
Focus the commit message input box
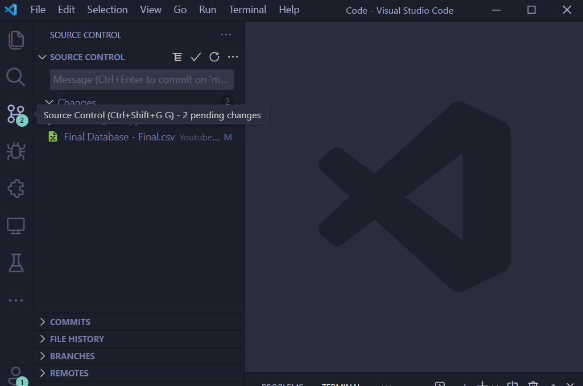point(142,80)
